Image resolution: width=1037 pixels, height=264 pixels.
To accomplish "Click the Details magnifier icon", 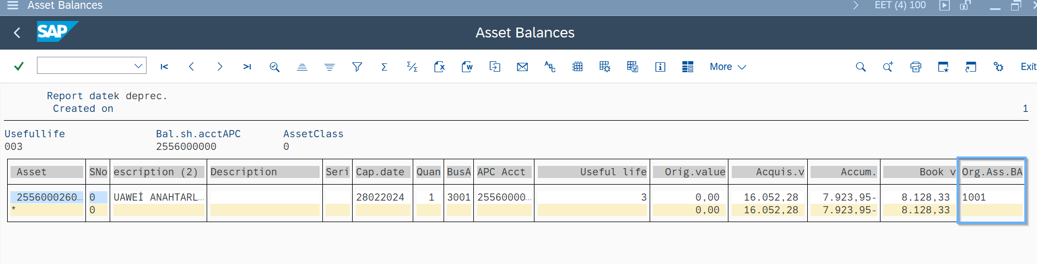I will (274, 67).
